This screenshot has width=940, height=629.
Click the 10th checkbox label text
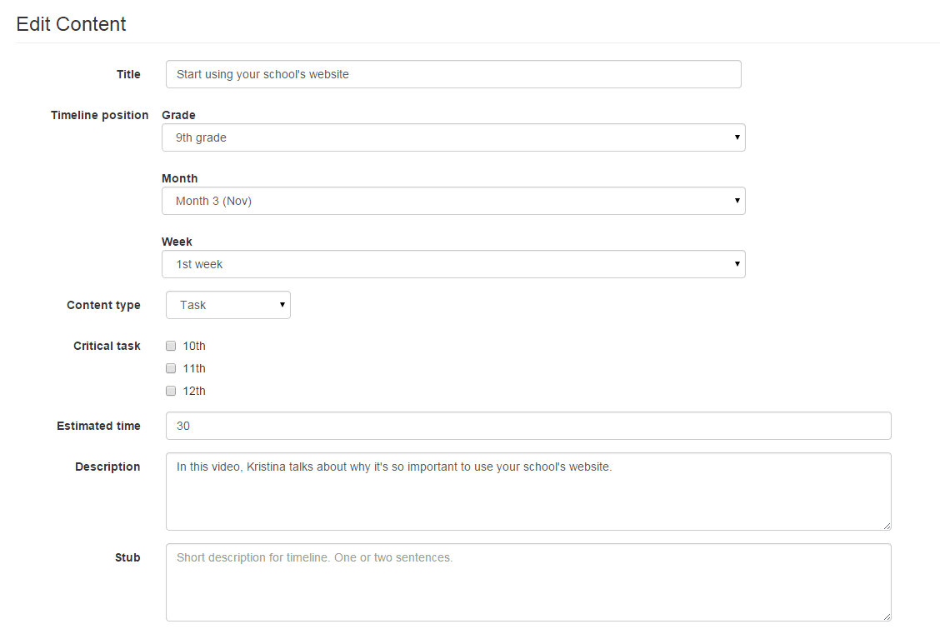coord(194,346)
